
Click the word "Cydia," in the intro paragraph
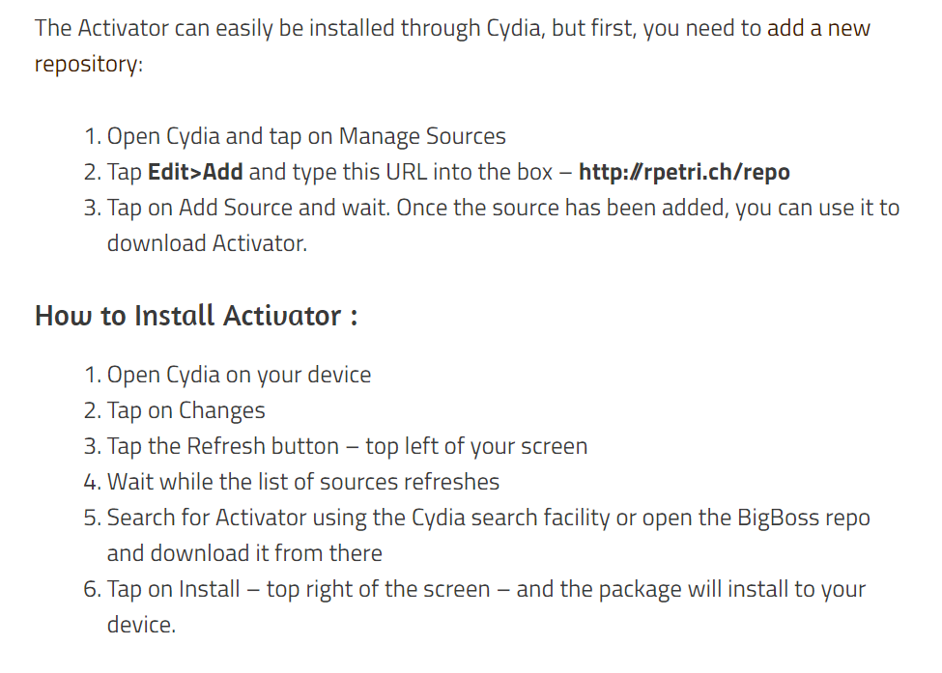point(516,28)
